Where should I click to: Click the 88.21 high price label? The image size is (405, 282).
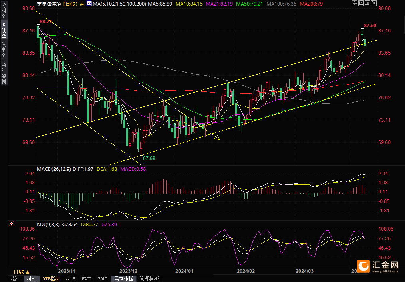pyautogui.click(x=46, y=22)
